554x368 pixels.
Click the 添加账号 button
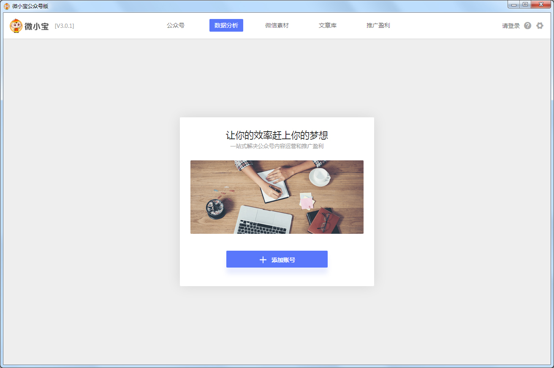click(x=277, y=259)
